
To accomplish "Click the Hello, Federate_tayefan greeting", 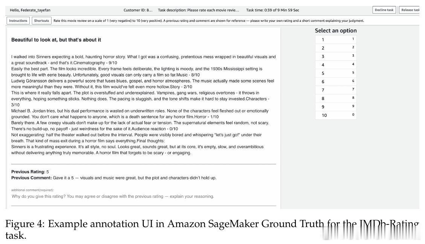I will pyautogui.click(x=30, y=10).
